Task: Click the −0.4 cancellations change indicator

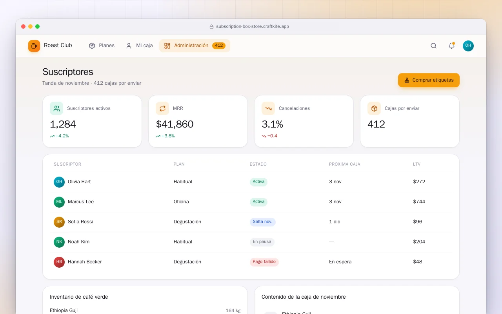Action: pos(269,136)
